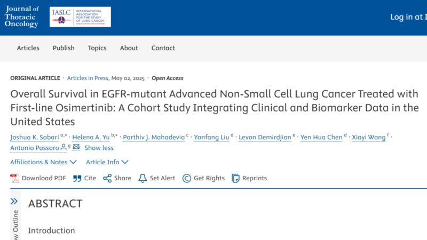
Task: Expand Affiliations & Notes dropdown
Action: point(43,162)
